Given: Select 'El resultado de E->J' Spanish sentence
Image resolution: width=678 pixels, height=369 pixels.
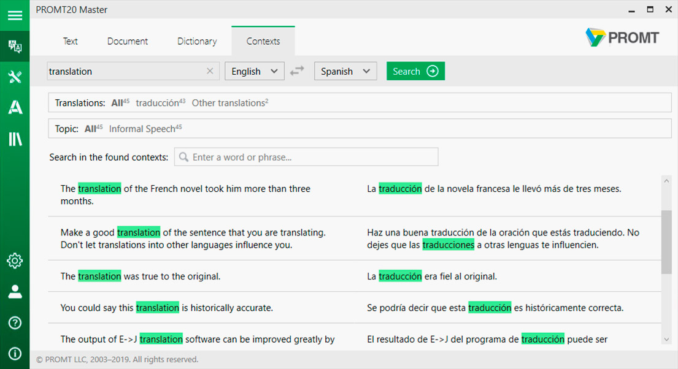Looking at the screenshot, I should (487, 339).
